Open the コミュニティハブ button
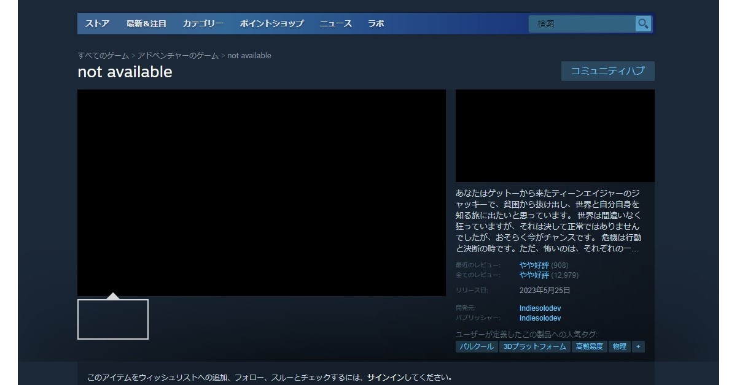The width and height of the screenshot is (737, 385). [x=607, y=71]
